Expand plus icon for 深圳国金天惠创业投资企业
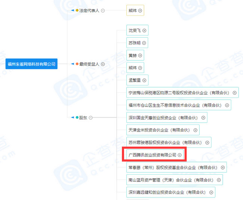This screenshot has height=200, width=243. click(x=203, y=118)
